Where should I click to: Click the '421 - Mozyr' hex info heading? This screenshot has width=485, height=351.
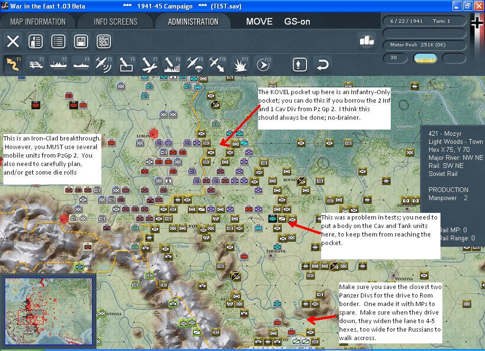pos(445,133)
